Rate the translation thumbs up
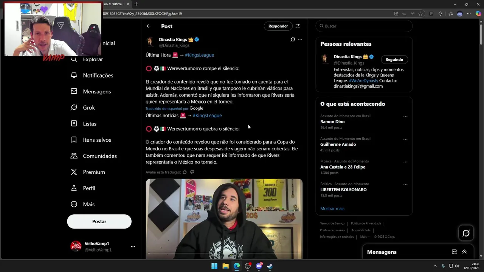 [x=185, y=172]
